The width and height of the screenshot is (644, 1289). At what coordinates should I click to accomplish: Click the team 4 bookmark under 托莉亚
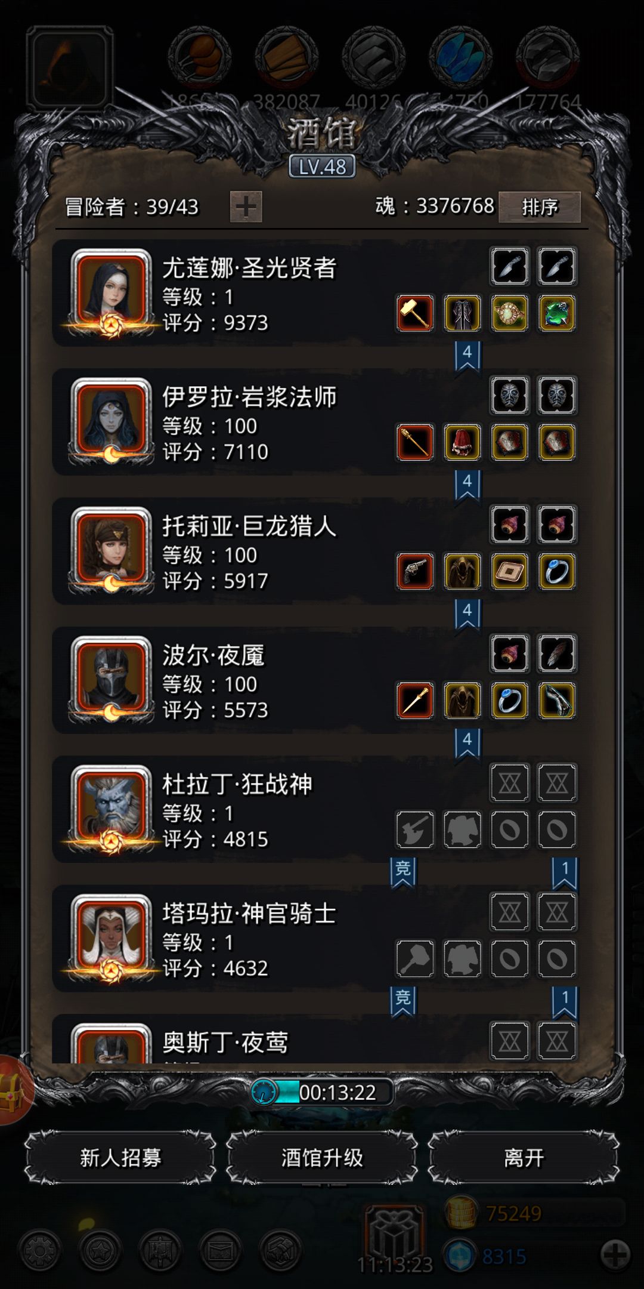tap(467, 614)
